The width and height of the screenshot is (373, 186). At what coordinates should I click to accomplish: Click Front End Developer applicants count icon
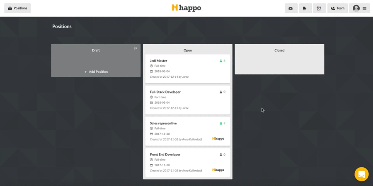(x=221, y=155)
